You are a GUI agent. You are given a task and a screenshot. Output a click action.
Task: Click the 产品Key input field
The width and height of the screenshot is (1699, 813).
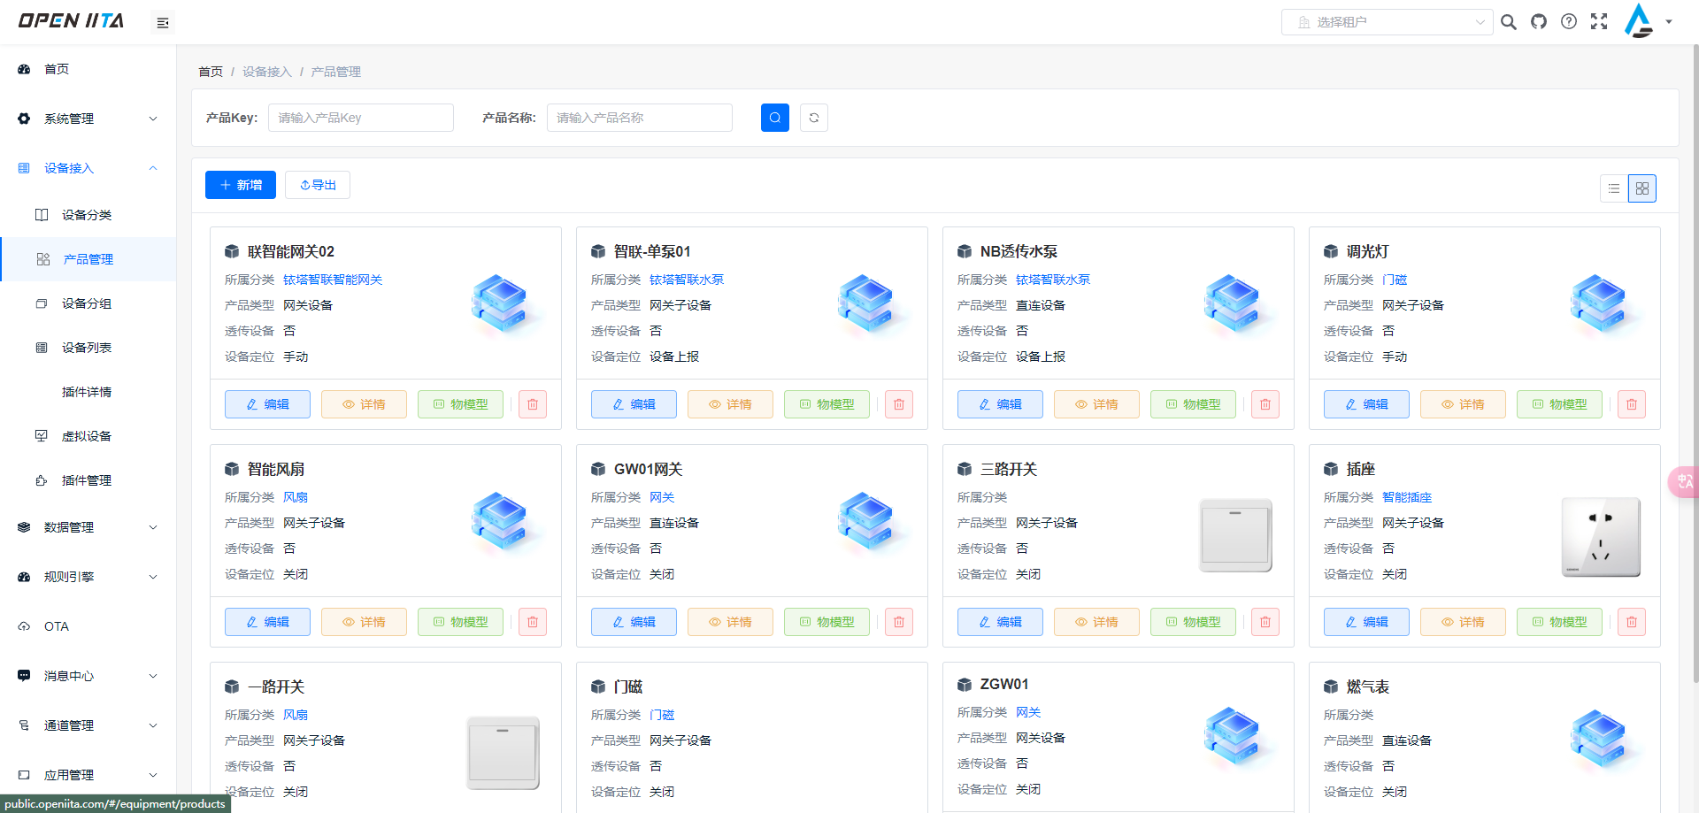(x=360, y=117)
